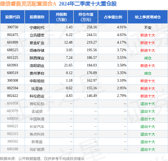168x161 pixels.
Task: Click 新进十大 in 比亚迪 row
Action: 148,89
